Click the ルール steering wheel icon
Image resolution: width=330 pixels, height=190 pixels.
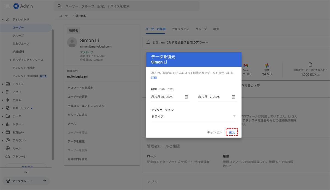pos(7,148)
